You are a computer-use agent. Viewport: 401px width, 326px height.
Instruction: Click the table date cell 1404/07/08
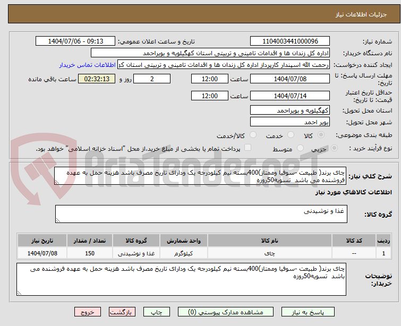point(42,253)
